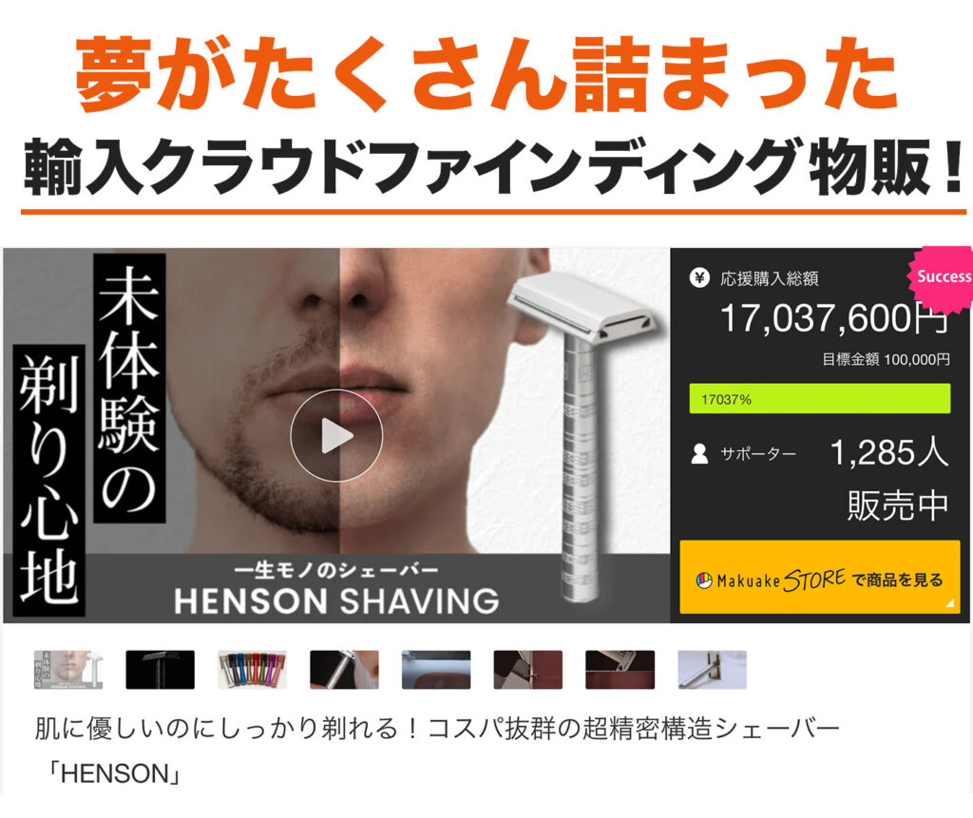Select the fifth blue-gray thumbnail

coord(435,670)
